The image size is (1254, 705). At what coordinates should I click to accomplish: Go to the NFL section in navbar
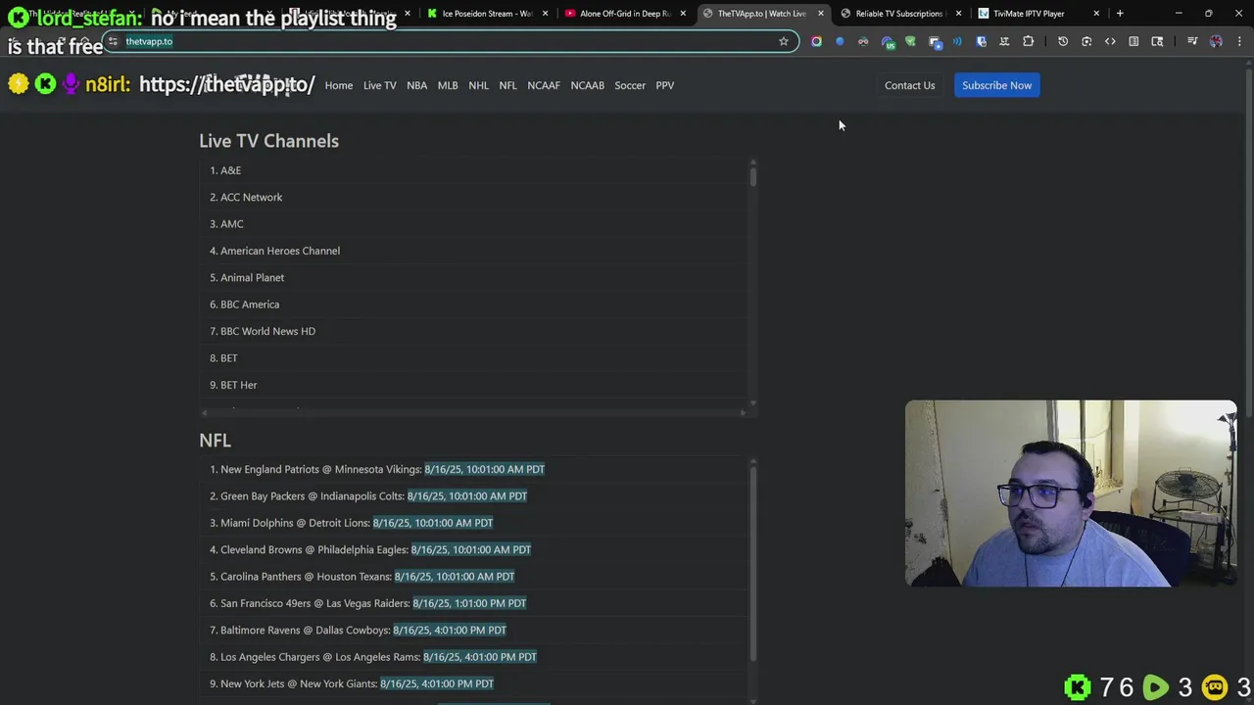pyautogui.click(x=507, y=85)
